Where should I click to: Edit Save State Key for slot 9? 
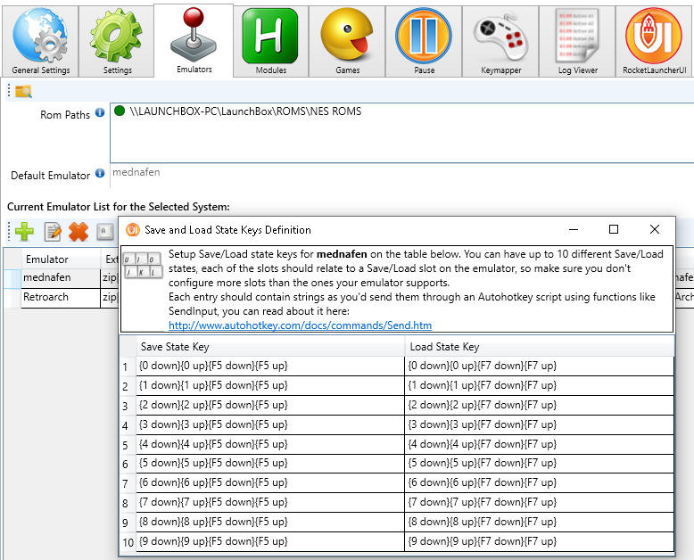pyautogui.click(x=270, y=522)
